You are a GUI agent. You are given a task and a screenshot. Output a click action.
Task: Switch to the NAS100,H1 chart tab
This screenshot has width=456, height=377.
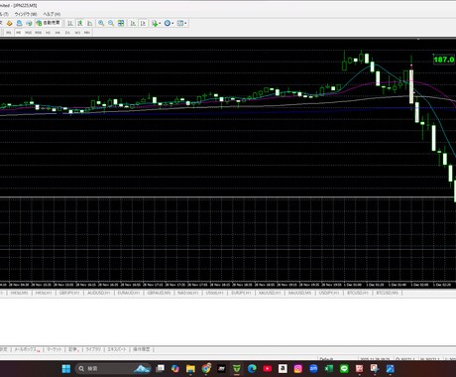point(187,293)
